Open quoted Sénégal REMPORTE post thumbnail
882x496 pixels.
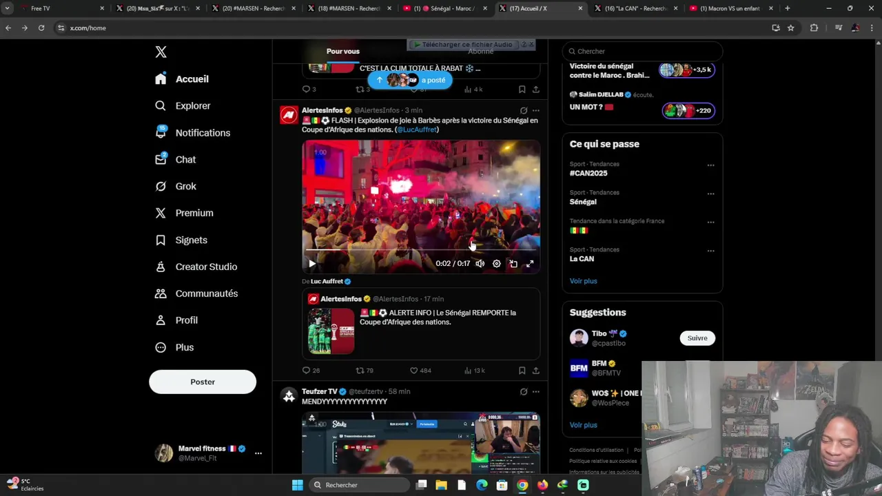tap(331, 331)
